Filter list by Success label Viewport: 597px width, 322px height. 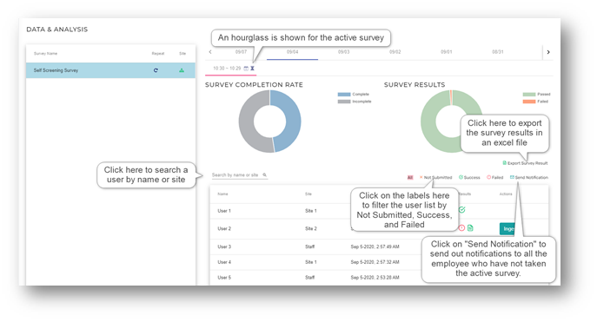(469, 178)
